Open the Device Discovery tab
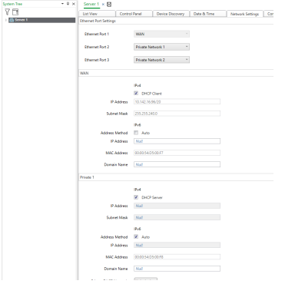 pyautogui.click(x=171, y=14)
